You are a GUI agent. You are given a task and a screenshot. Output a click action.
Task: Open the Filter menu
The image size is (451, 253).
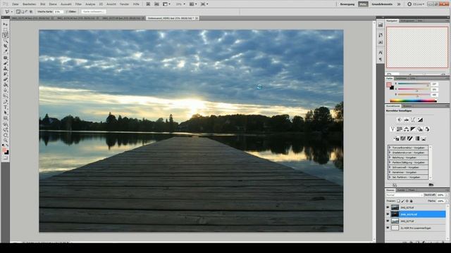[x=78, y=4]
